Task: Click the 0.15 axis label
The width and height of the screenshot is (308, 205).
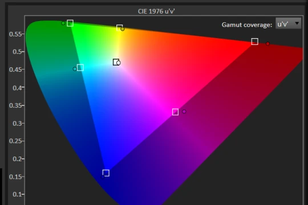Action: (x=15, y=177)
